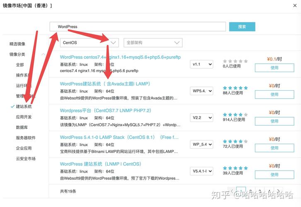Click the ¥0.1/时 price text
301x207 pixels.
point(274,59)
